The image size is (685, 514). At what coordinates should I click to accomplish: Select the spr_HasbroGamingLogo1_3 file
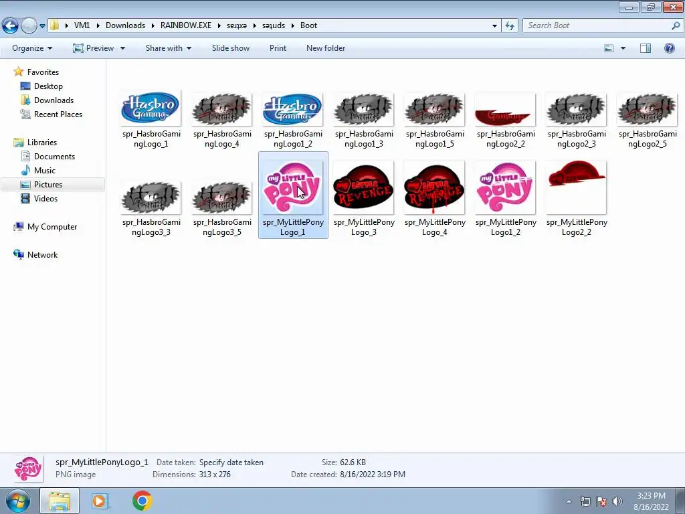point(364,120)
